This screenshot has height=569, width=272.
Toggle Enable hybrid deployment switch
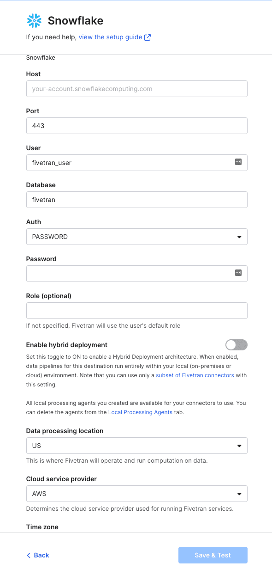[x=237, y=345]
